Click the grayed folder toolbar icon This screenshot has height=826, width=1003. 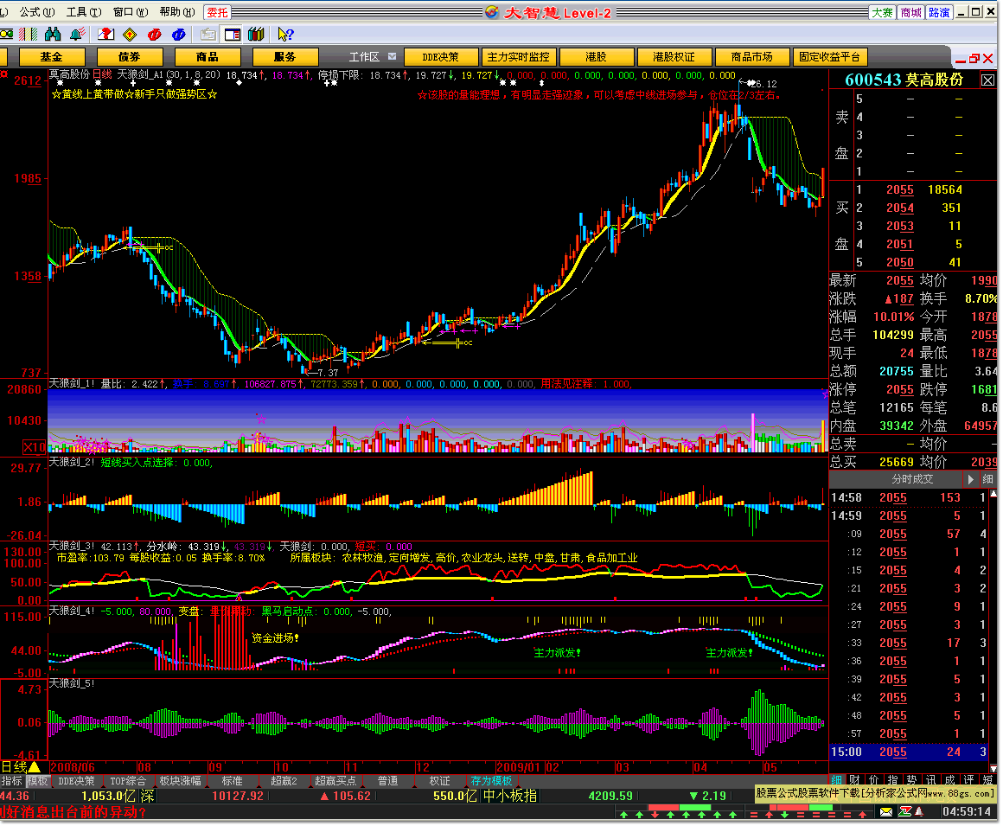coord(208,34)
